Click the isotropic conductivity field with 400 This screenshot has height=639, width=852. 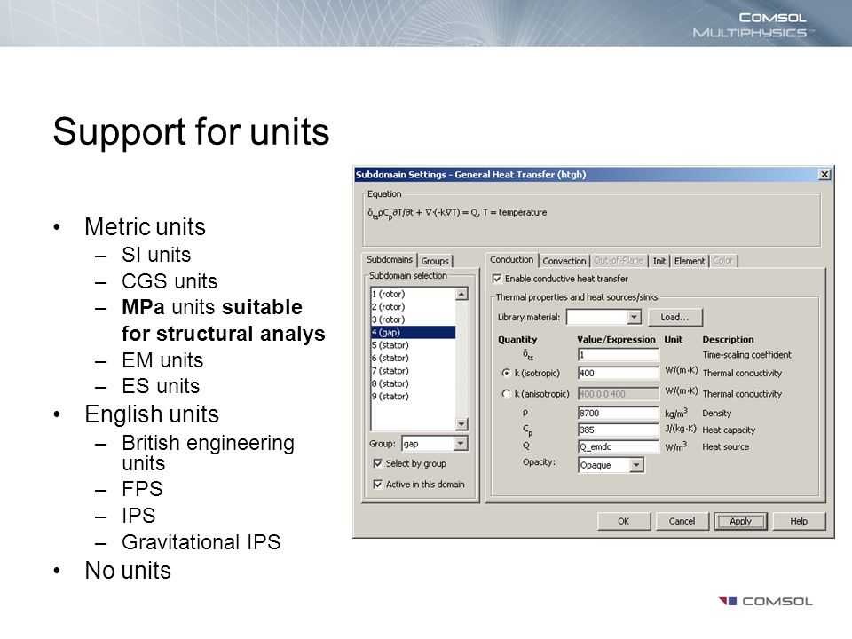[619, 374]
